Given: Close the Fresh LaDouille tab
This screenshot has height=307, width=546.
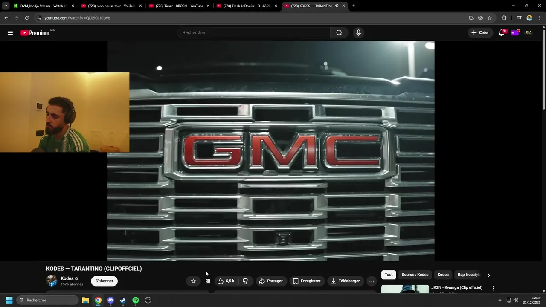Looking at the screenshot, I should [276, 6].
